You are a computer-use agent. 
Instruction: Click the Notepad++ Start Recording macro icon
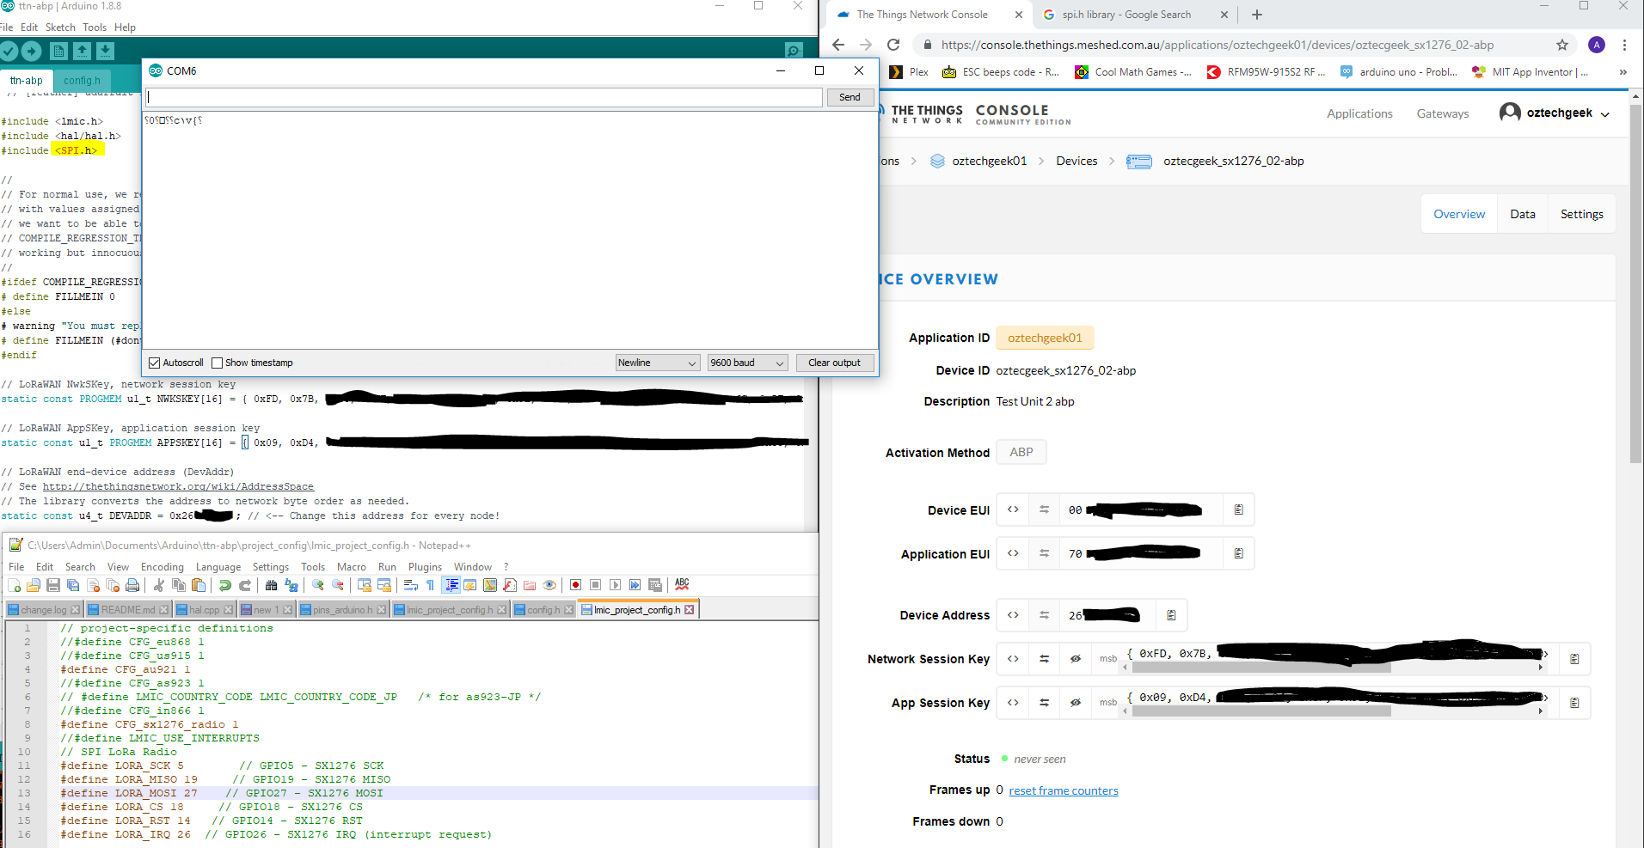(x=576, y=585)
